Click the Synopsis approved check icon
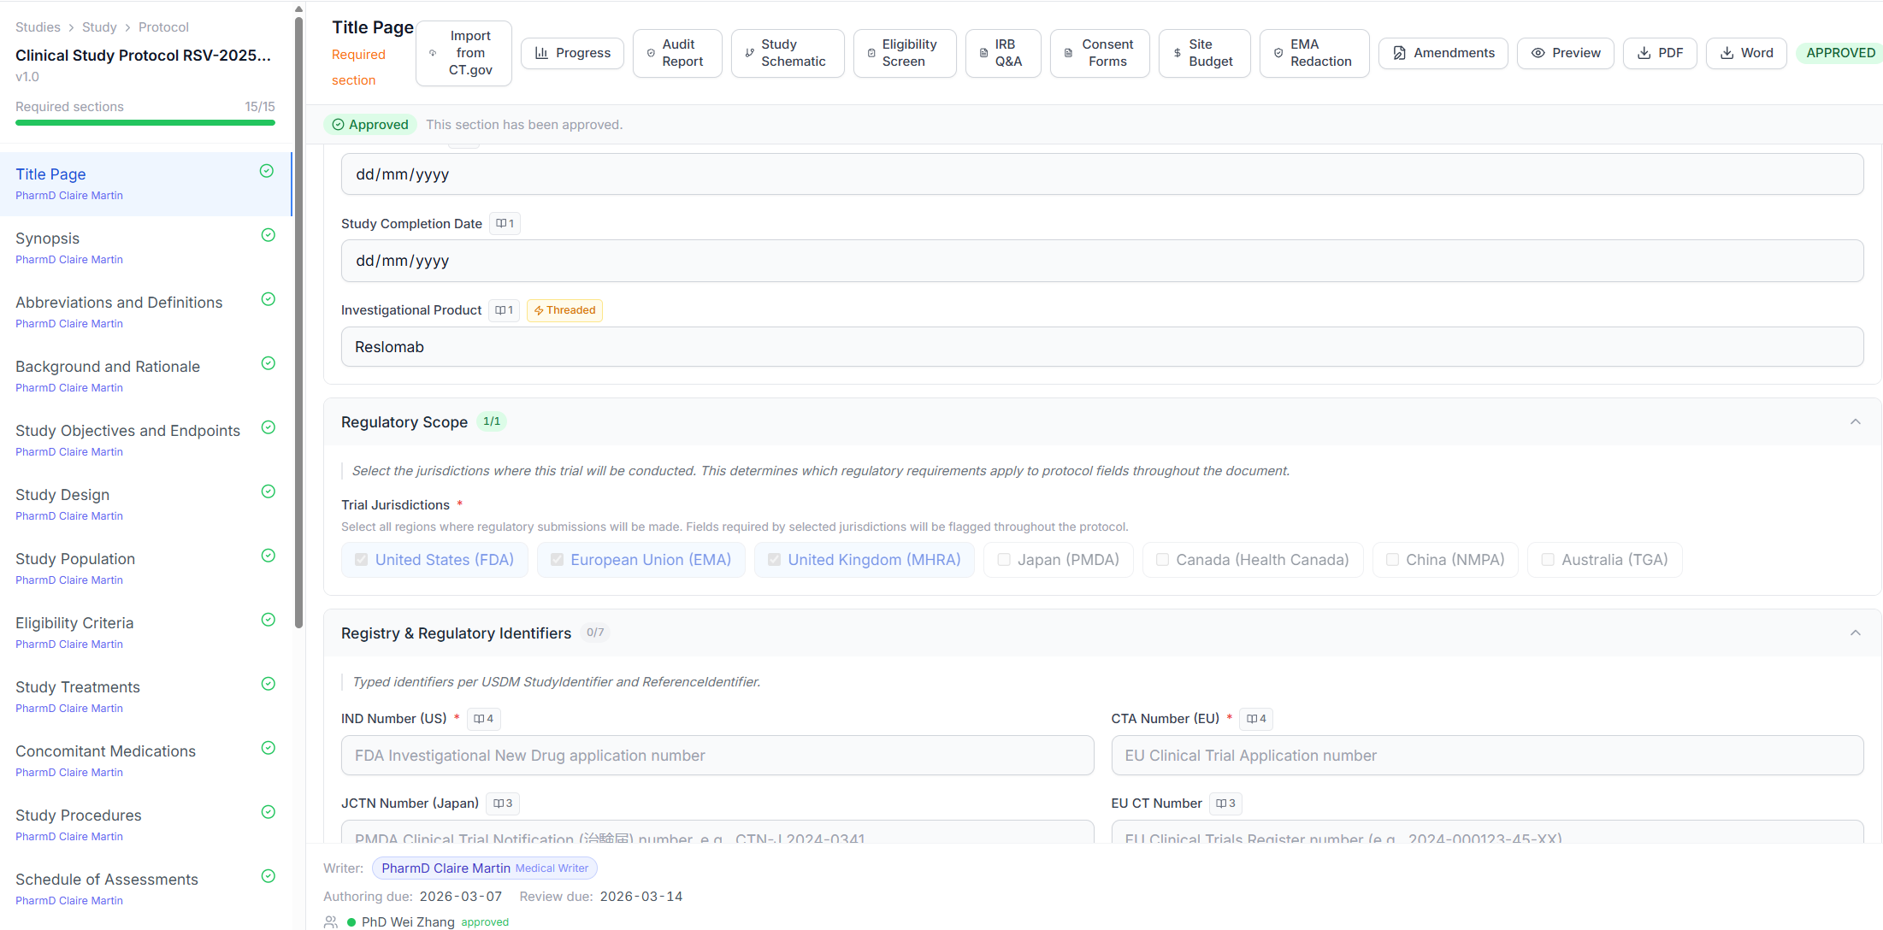This screenshot has width=1883, height=930. coord(268,235)
